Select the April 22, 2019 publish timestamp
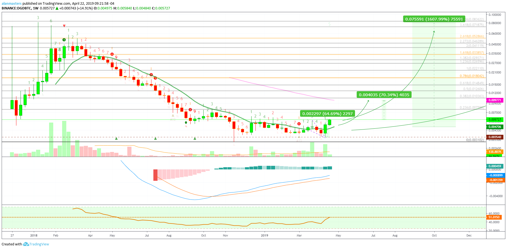Screen dimensions: 507x249 click(93, 4)
